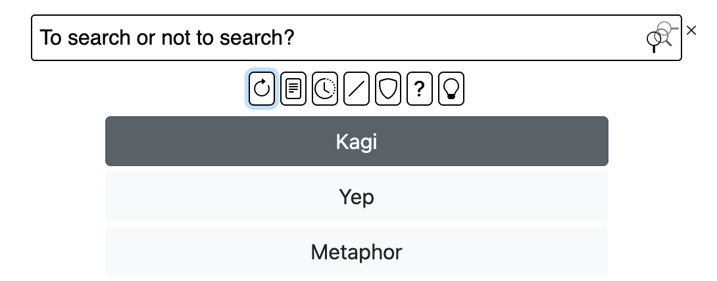
Task: Click the lightbulb icon button
Action: tap(451, 89)
